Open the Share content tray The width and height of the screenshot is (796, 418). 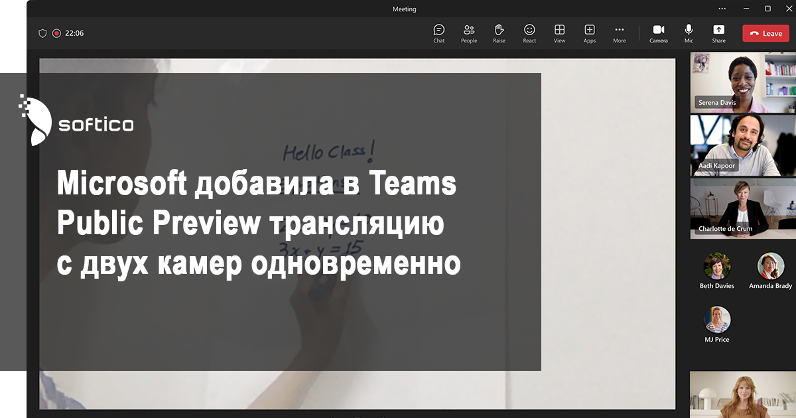(x=718, y=33)
